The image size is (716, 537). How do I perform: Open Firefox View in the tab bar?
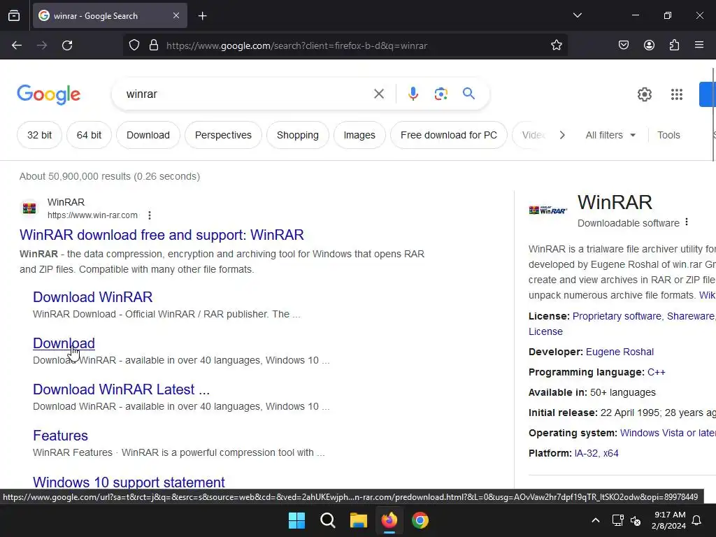(x=14, y=16)
